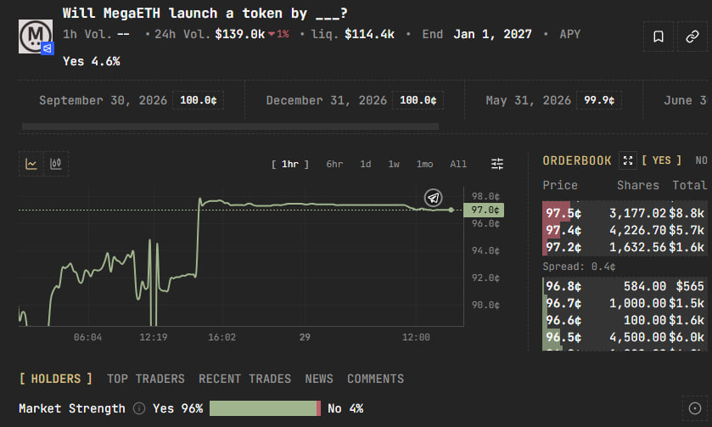This screenshot has width=712, height=427.
Task: Select the 1w chart timeframe
Action: click(x=394, y=164)
